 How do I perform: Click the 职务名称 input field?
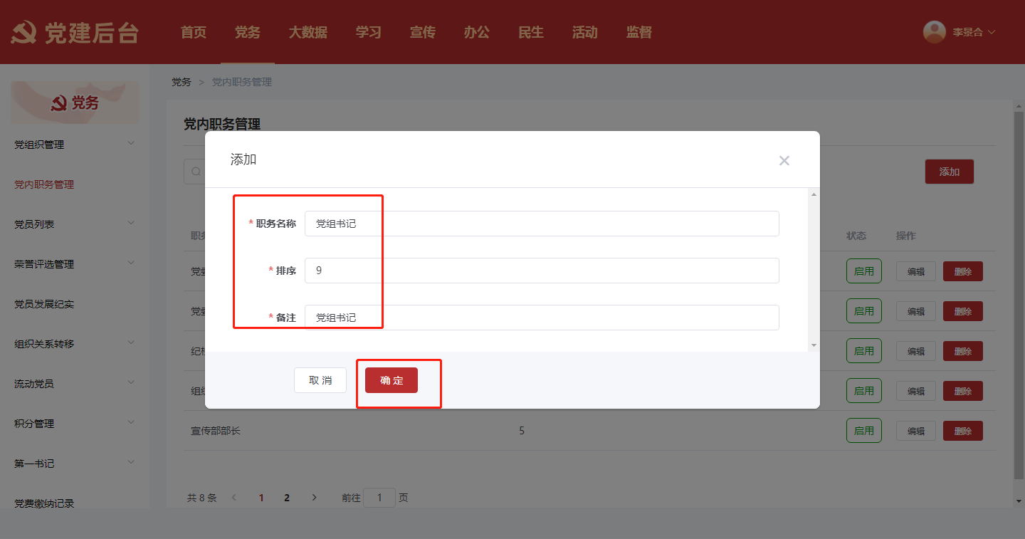(x=541, y=224)
